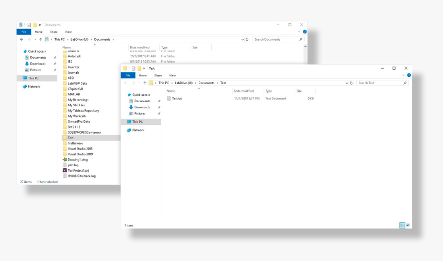
Task: Click Drawing1.dwg file icon
Action: (65, 160)
